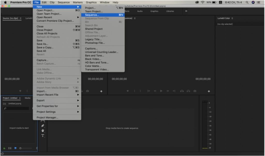Export a frame using the camera icon

pyautogui.click(x=195, y=91)
